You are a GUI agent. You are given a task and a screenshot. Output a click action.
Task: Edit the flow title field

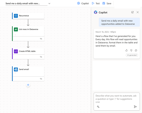26,4
